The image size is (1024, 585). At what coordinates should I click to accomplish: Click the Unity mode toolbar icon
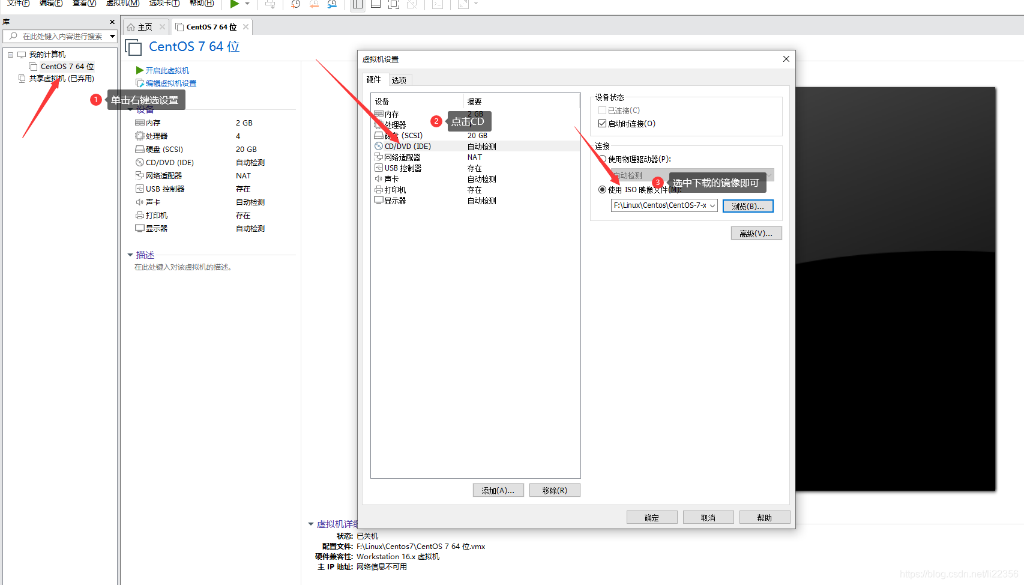point(412,4)
